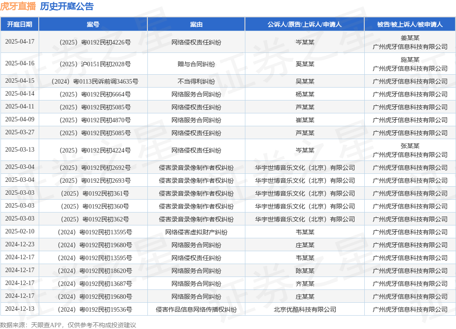Click plaintiff name 杨某某
Viewport: 456px width, 329px height.
pyautogui.click(x=305, y=94)
